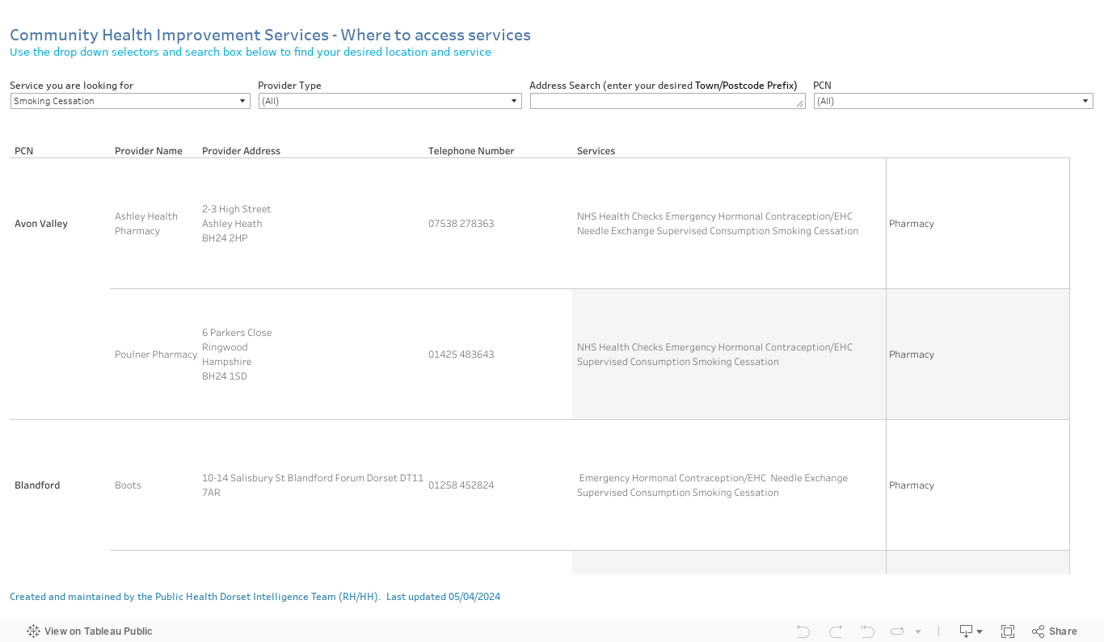Click the Address Search text box
The image size is (1104, 642).
(x=668, y=101)
